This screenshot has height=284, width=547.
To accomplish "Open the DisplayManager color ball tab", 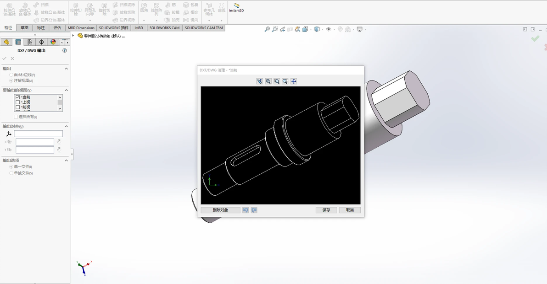I will point(53,42).
